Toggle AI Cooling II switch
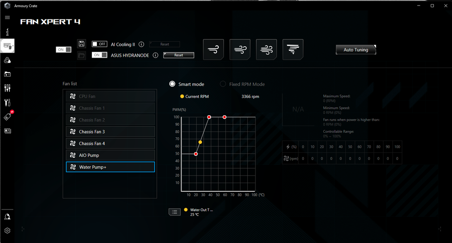The width and height of the screenshot is (452, 243). 100,44
